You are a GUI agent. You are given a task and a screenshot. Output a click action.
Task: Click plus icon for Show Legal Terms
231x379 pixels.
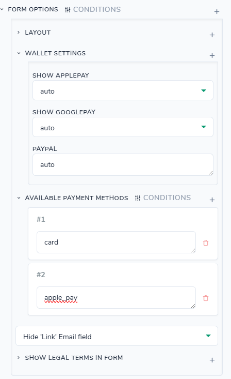212,360
